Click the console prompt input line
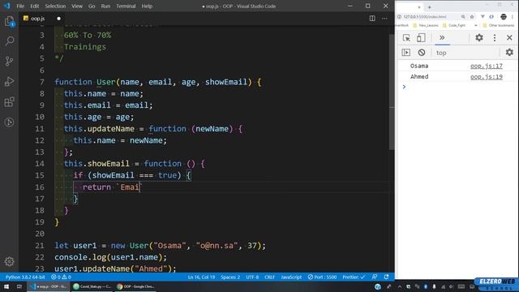This screenshot has height=292, width=519. point(458,87)
